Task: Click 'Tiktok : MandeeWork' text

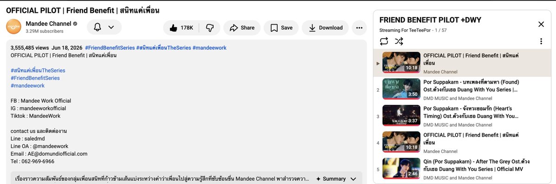Action: (x=35, y=116)
